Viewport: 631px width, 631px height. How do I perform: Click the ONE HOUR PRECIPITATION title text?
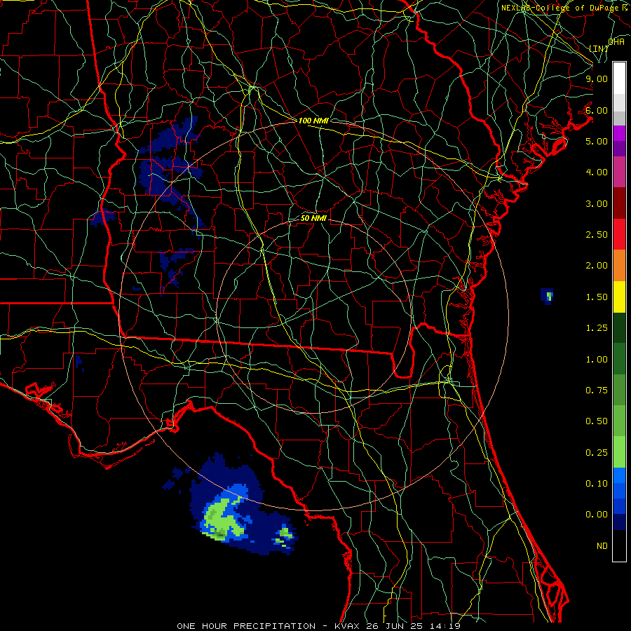coord(246,626)
